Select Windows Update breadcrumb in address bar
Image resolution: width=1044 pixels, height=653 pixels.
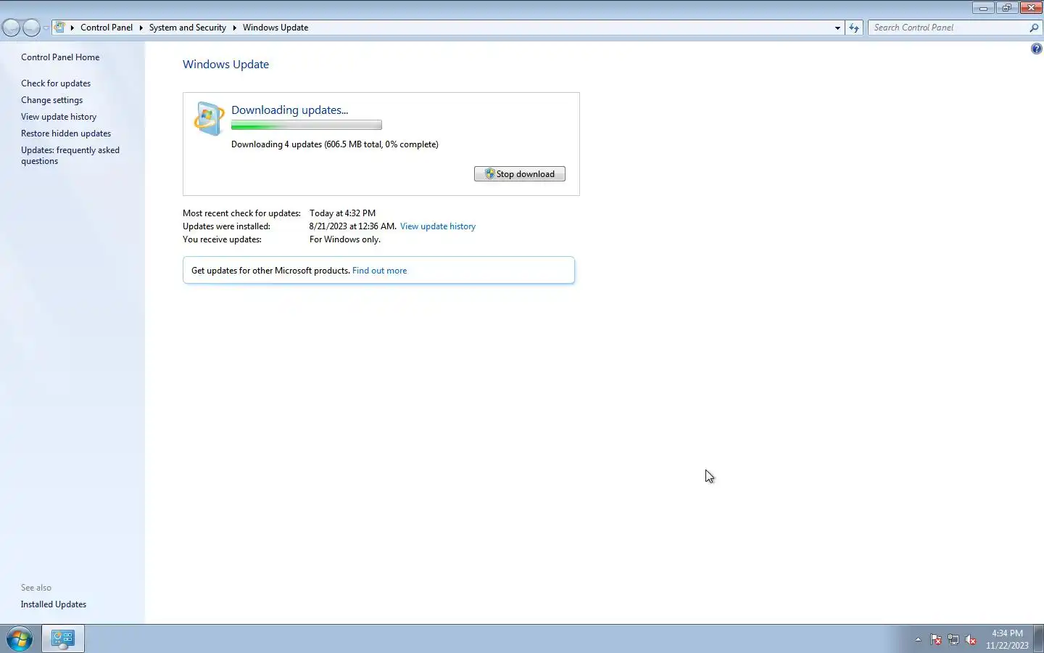275,28
